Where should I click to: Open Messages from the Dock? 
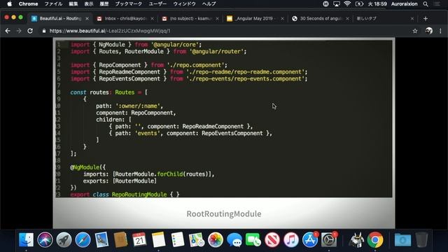pyautogui.click(x=234, y=239)
